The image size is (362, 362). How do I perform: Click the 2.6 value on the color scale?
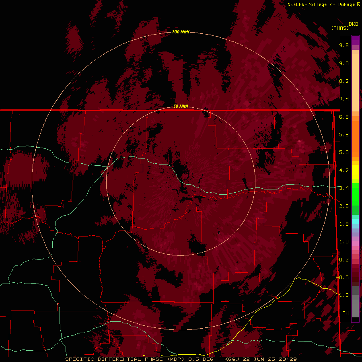click(344, 206)
